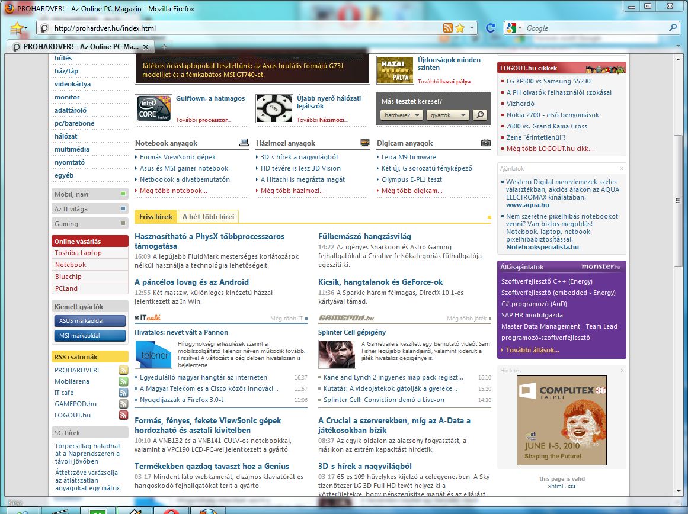Viewport: 688px width, 514px height.
Task: Click the Opera icon on the taskbar
Action: coord(172,511)
